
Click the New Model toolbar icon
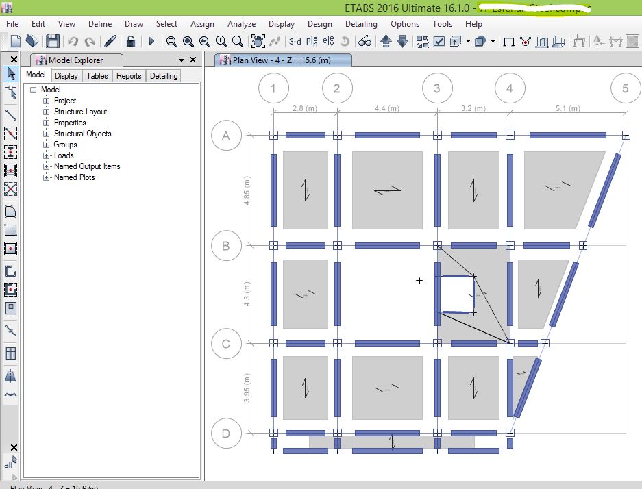click(x=16, y=41)
